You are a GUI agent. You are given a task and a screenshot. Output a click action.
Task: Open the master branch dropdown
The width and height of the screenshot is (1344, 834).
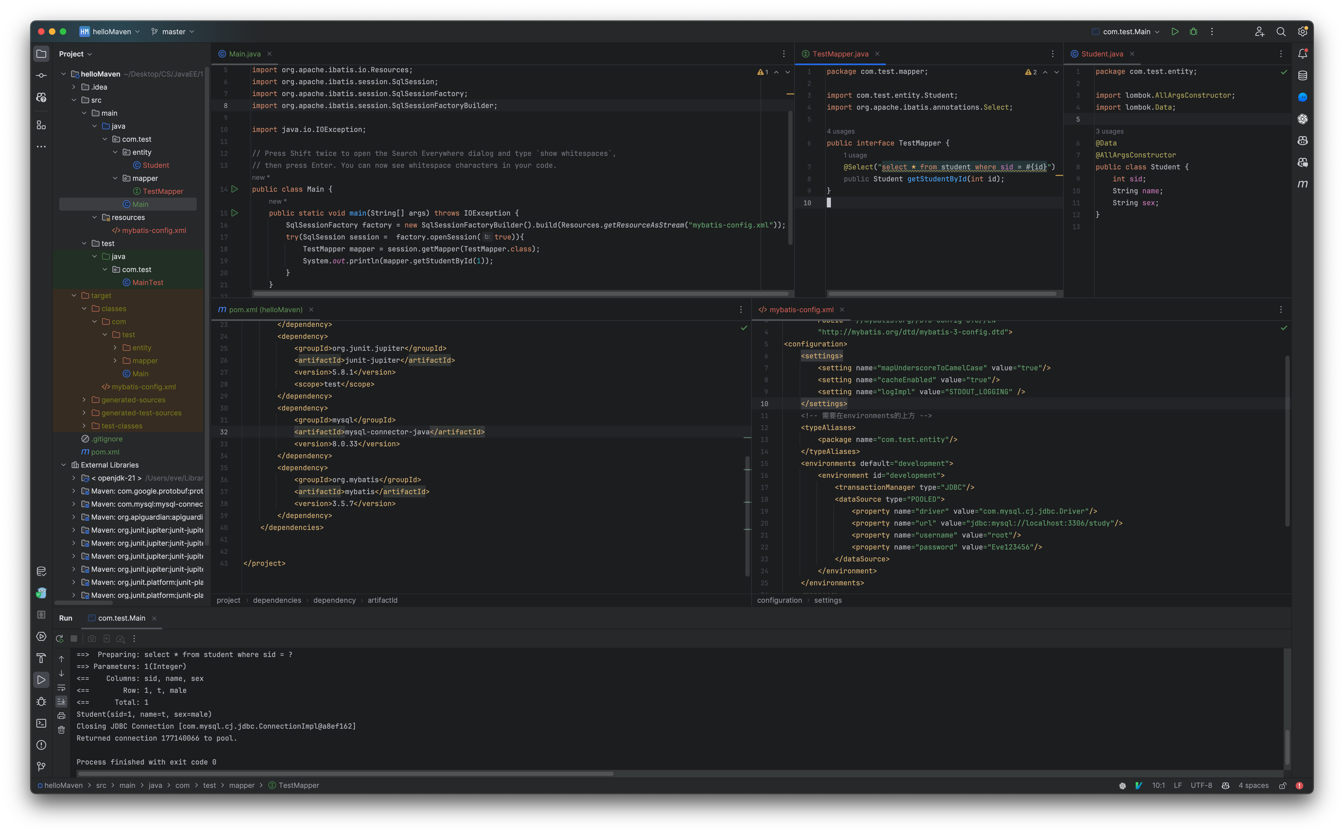coord(173,31)
